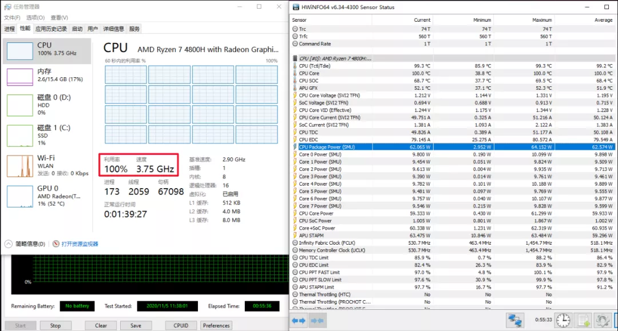Screen dimensions: 618x331
Task: Open the 打开资源监视器 link
Action: tap(80, 244)
